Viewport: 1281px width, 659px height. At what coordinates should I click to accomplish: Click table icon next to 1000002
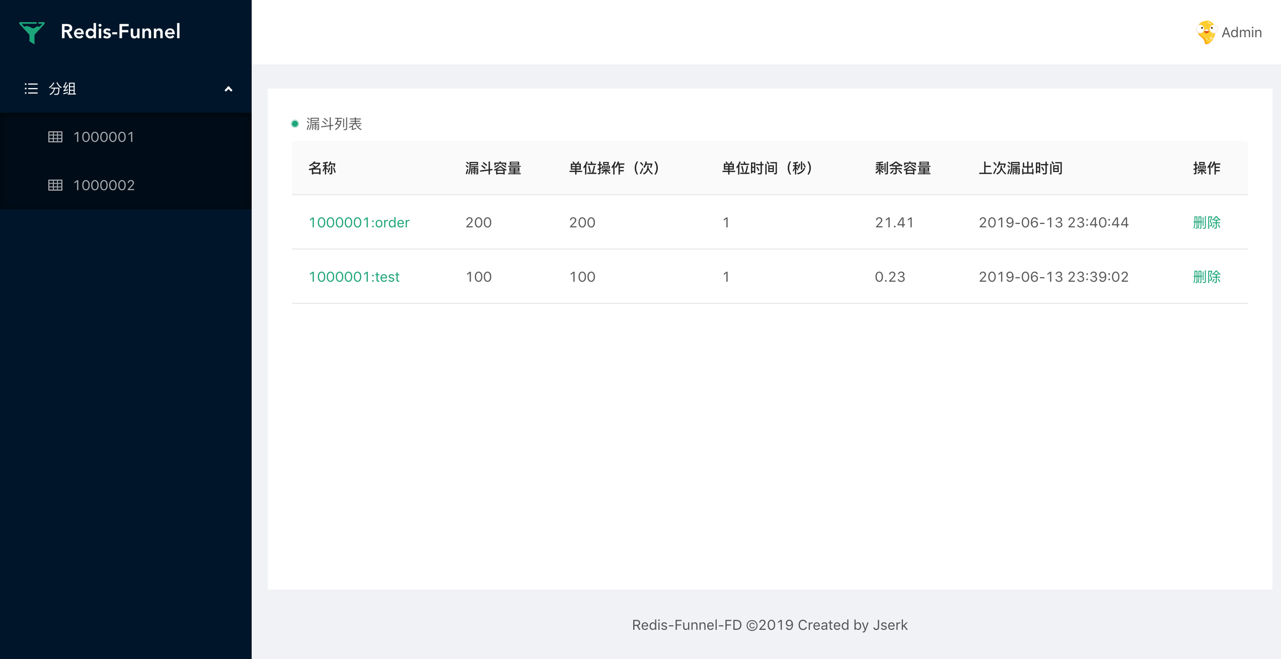click(55, 185)
